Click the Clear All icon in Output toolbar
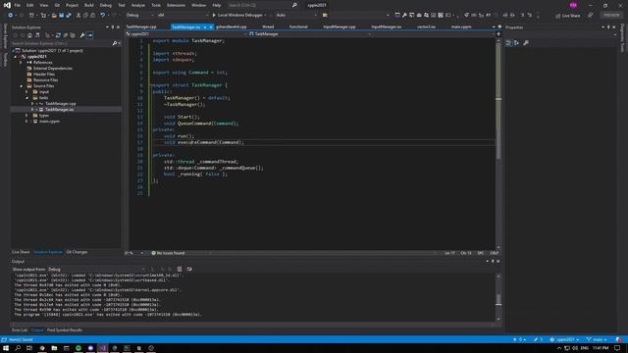The image size is (628, 353). click(x=180, y=270)
